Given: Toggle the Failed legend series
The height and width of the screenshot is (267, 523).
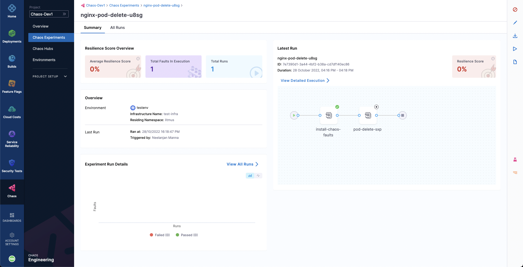Looking at the screenshot, I should 160,235.
